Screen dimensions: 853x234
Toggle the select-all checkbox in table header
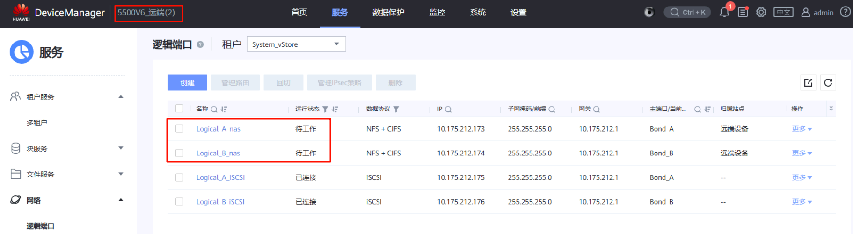[179, 109]
